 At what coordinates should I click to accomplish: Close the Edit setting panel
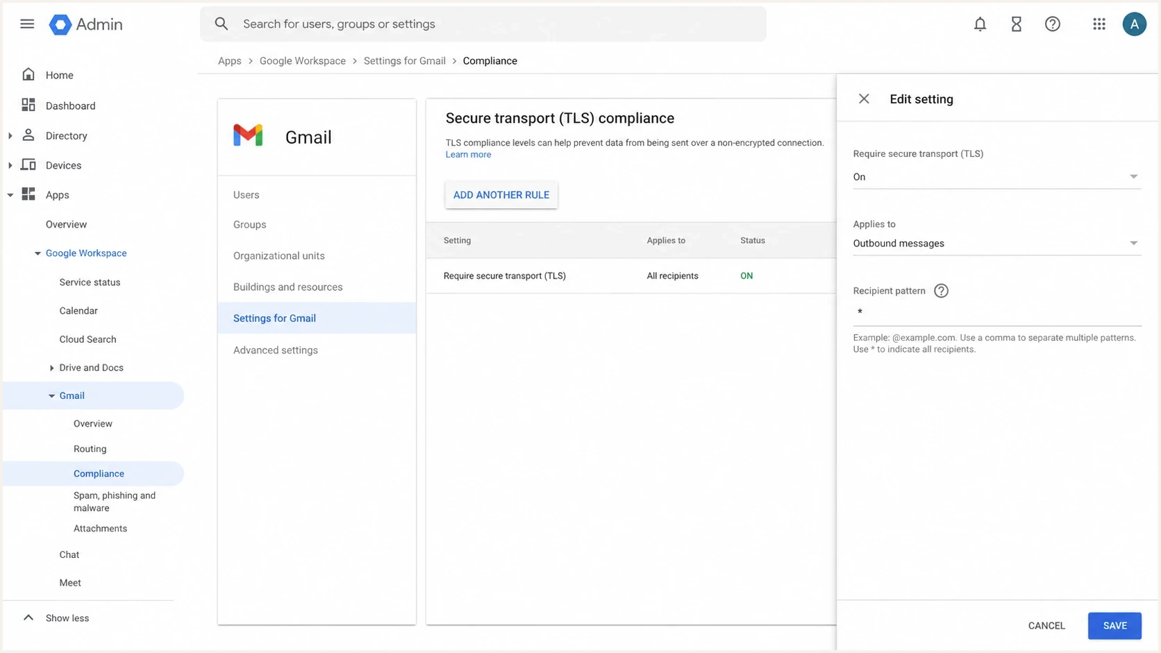[x=864, y=99]
